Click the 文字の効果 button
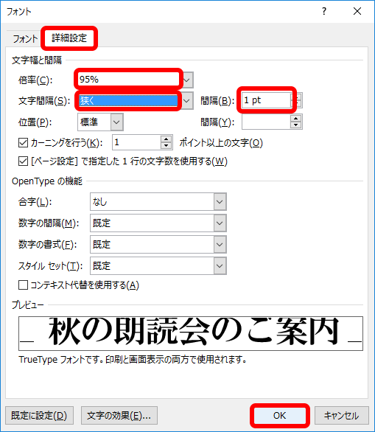The height and width of the screenshot is (432, 375). coord(119,416)
